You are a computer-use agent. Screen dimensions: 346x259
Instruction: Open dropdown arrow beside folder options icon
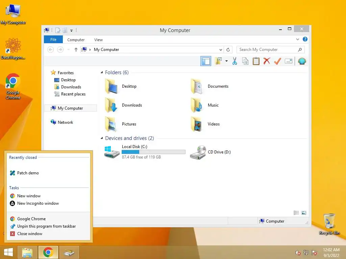(x=226, y=61)
